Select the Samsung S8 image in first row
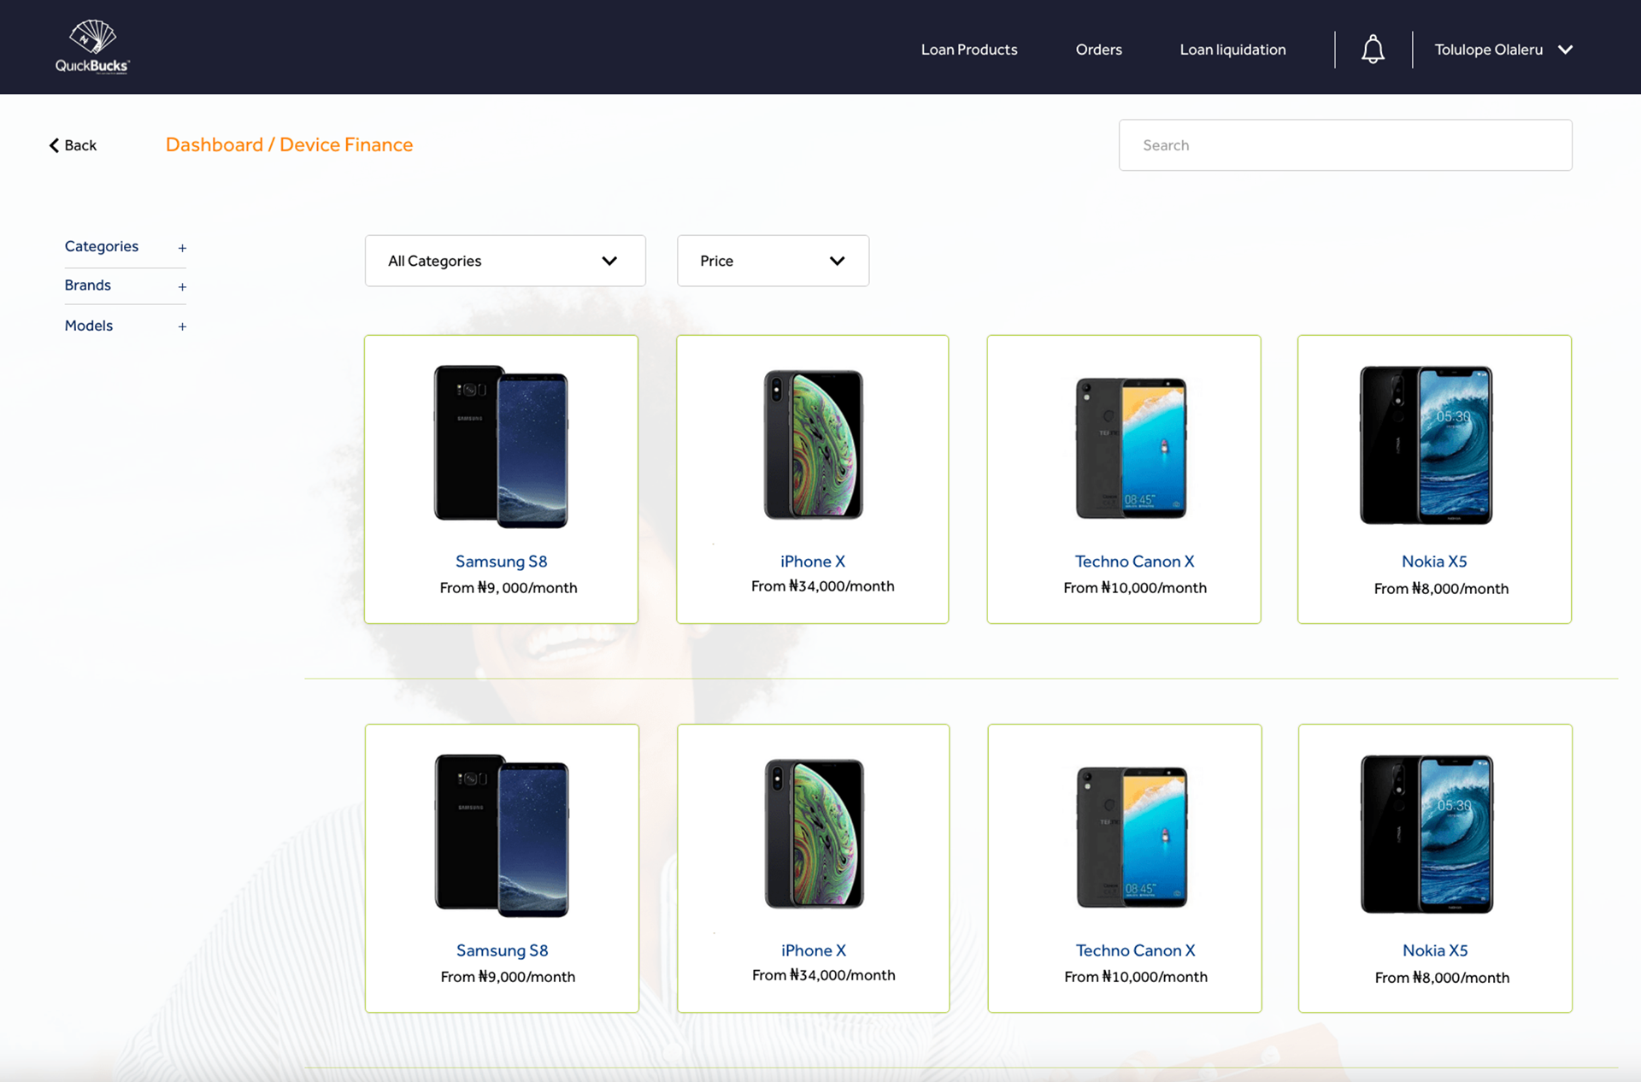 (501, 445)
